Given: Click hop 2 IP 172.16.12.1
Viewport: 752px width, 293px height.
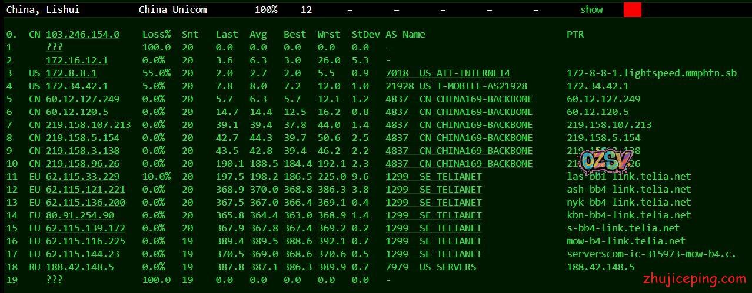Looking at the screenshot, I should pos(76,60).
